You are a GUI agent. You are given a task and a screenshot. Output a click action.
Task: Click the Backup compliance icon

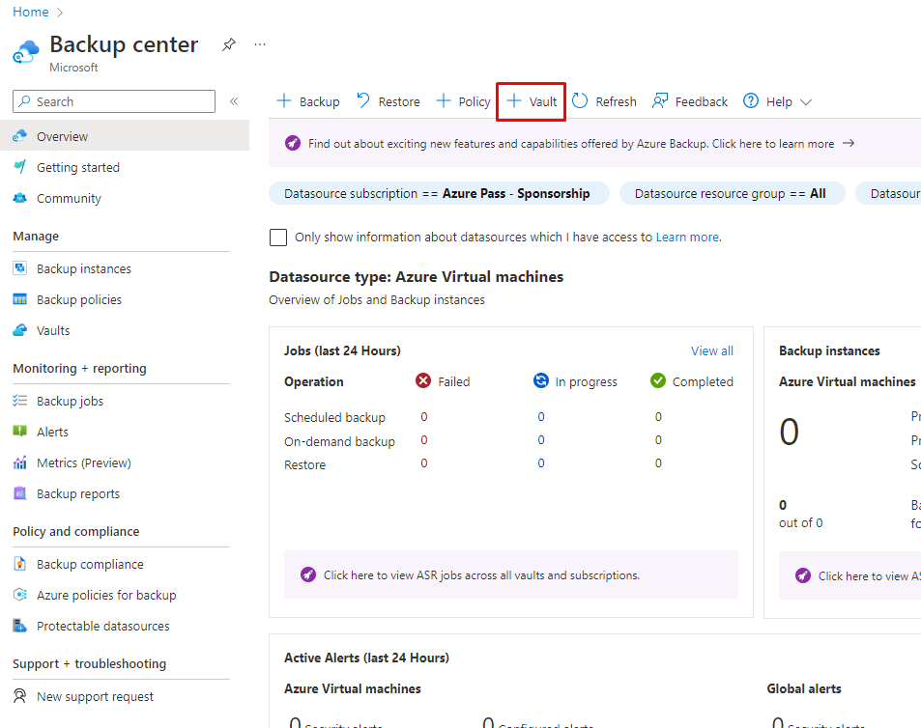click(20, 564)
